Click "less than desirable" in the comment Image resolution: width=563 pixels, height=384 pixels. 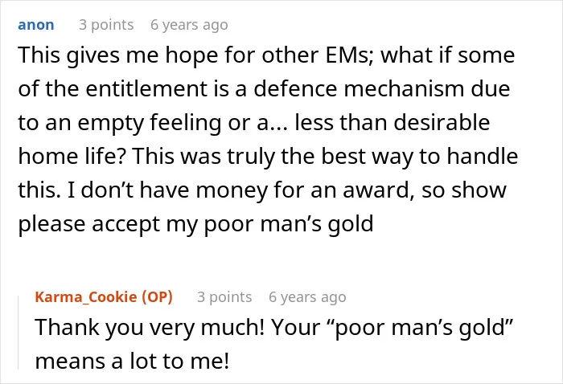(x=392, y=122)
